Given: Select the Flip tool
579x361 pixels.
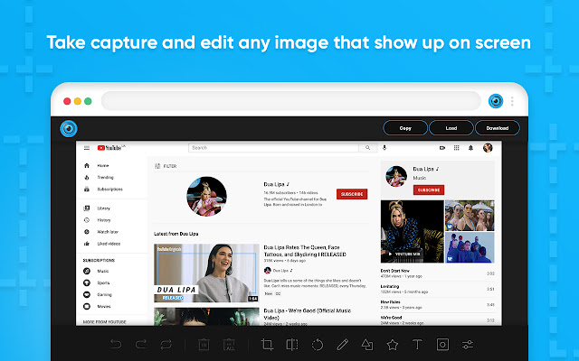Looking at the screenshot, I should (x=292, y=345).
